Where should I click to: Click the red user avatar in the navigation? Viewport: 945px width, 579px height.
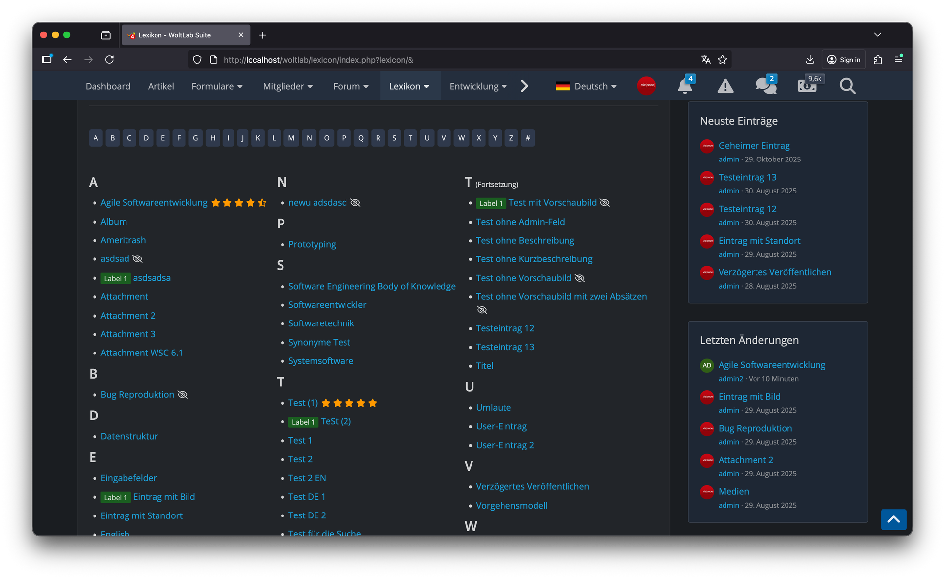click(x=646, y=86)
